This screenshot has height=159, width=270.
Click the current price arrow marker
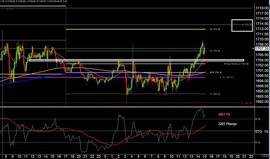253,49
